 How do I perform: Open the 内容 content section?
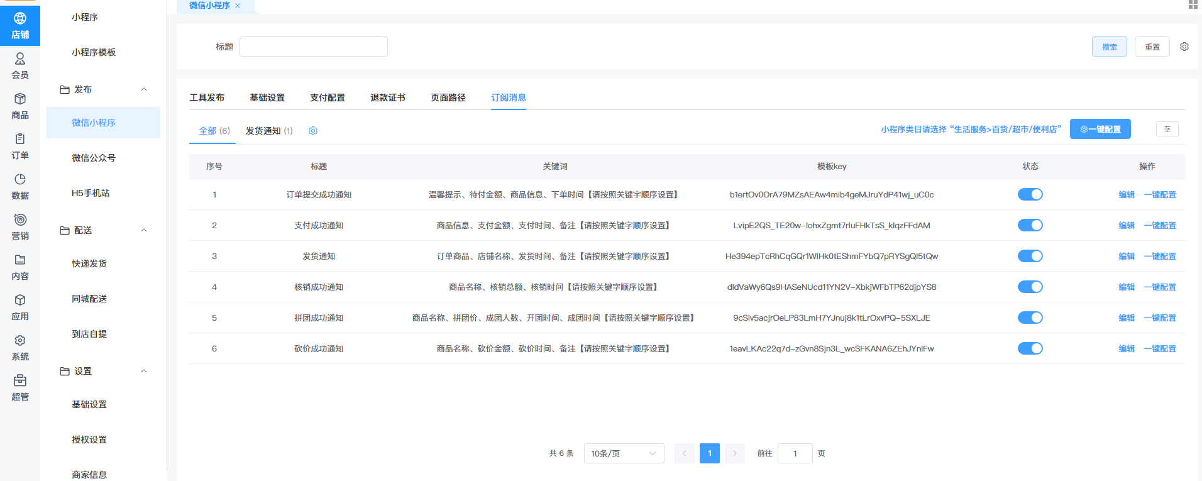click(20, 267)
